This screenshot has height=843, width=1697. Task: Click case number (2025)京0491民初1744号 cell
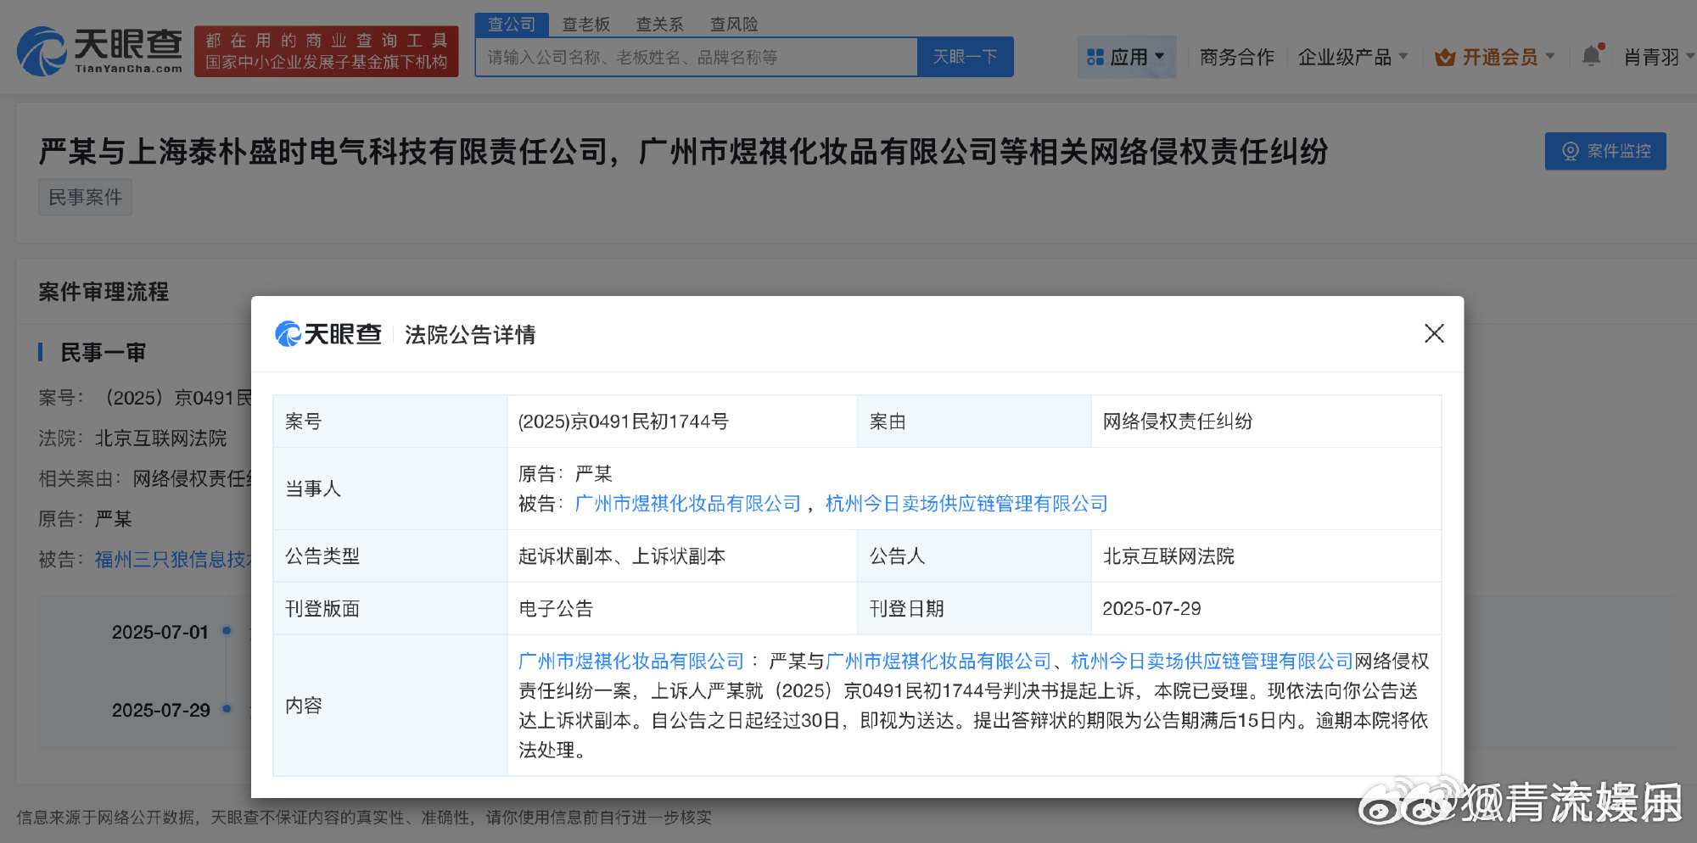coord(682,421)
